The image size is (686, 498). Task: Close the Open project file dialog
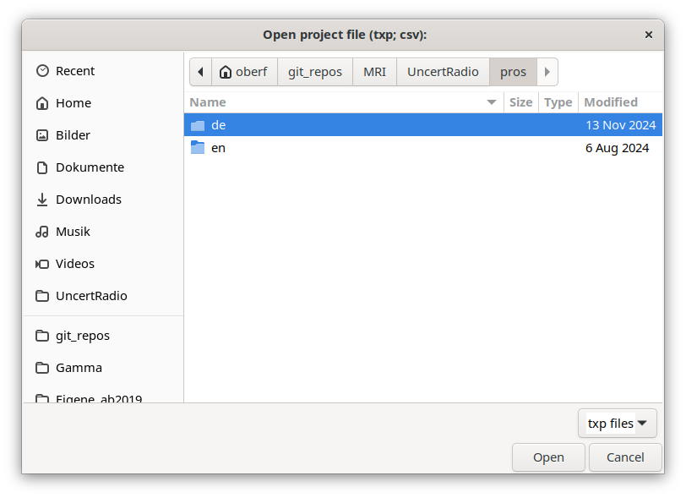pyautogui.click(x=649, y=35)
